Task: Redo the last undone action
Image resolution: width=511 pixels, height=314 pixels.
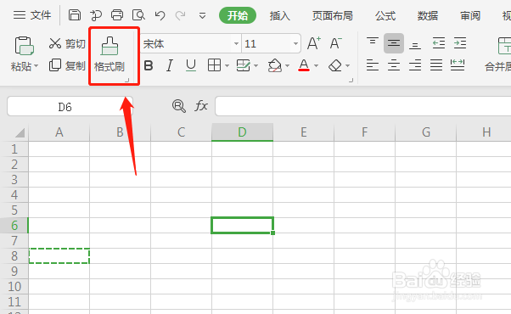Action: (x=181, y=15)
